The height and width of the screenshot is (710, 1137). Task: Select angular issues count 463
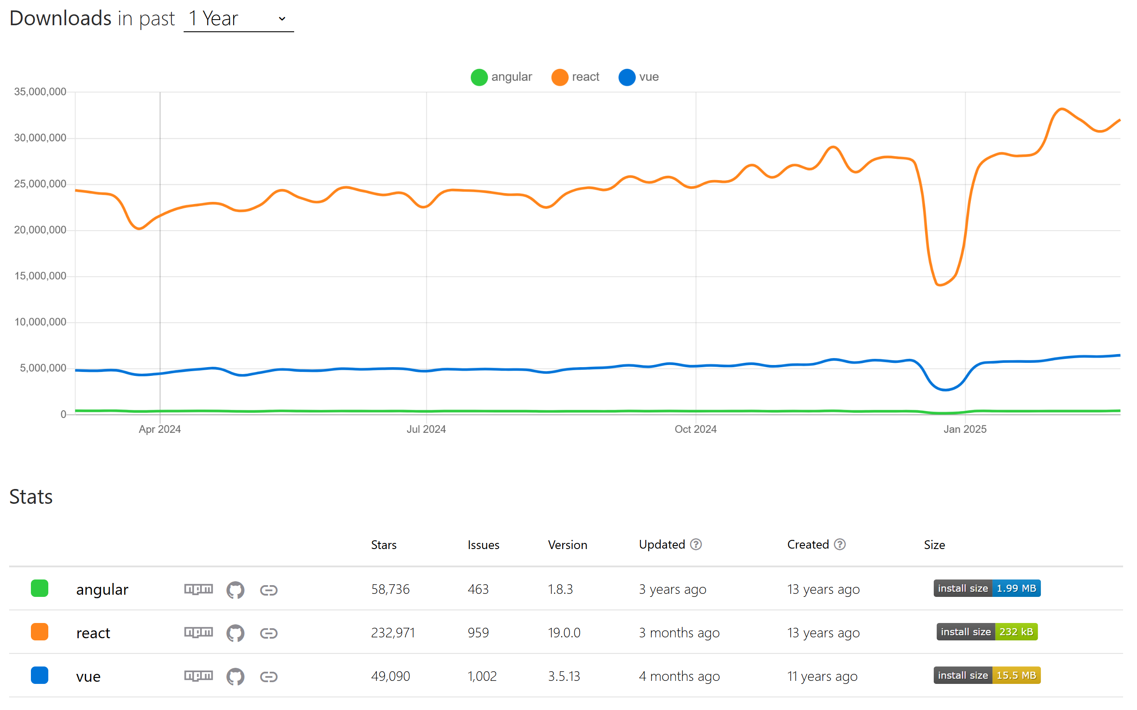point(478,589)
